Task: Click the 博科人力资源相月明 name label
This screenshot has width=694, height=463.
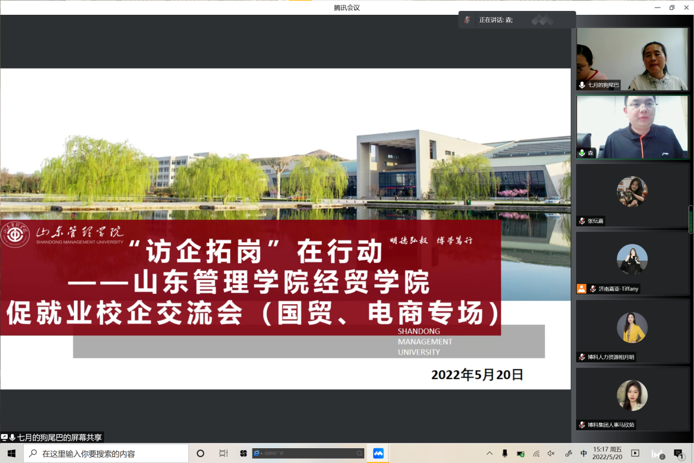Action: tap(611, 357)
